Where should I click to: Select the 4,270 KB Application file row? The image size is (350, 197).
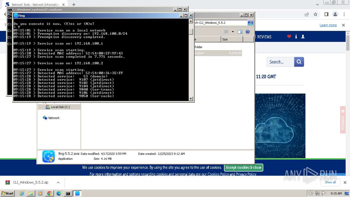click(x=218, y=53)
